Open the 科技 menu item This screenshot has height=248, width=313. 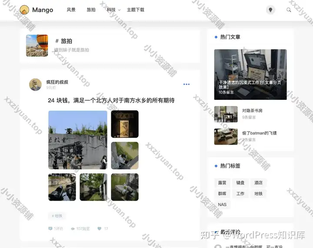coord(111,10)
